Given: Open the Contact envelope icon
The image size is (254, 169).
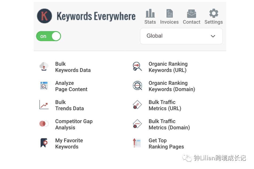Looking at the screenshot, I should [x=192, y=13].
